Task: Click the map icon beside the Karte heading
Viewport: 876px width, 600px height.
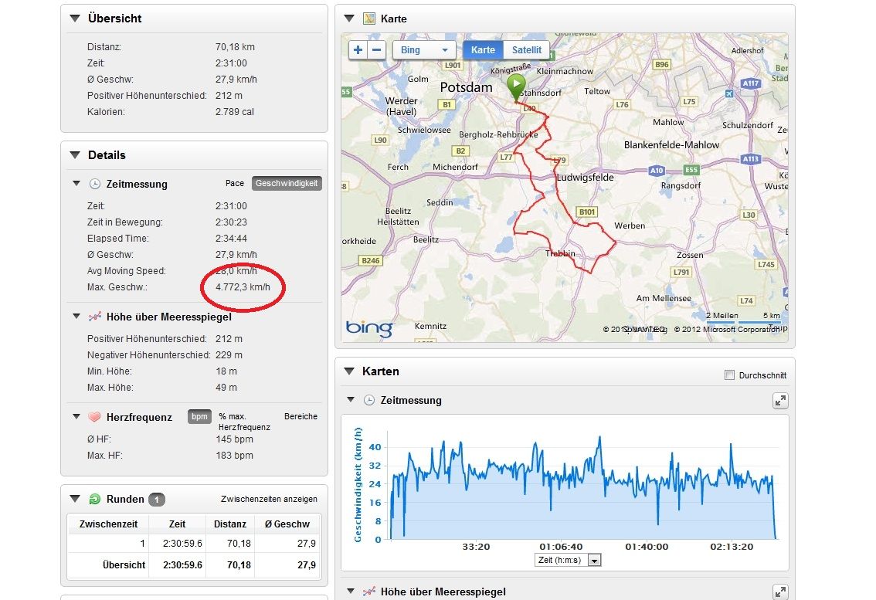Action: (x=368, y=19)
